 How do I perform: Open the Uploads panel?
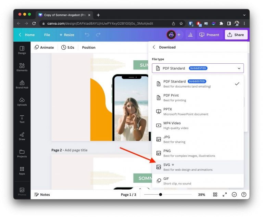pyautogui.click(x=22, y=101)
